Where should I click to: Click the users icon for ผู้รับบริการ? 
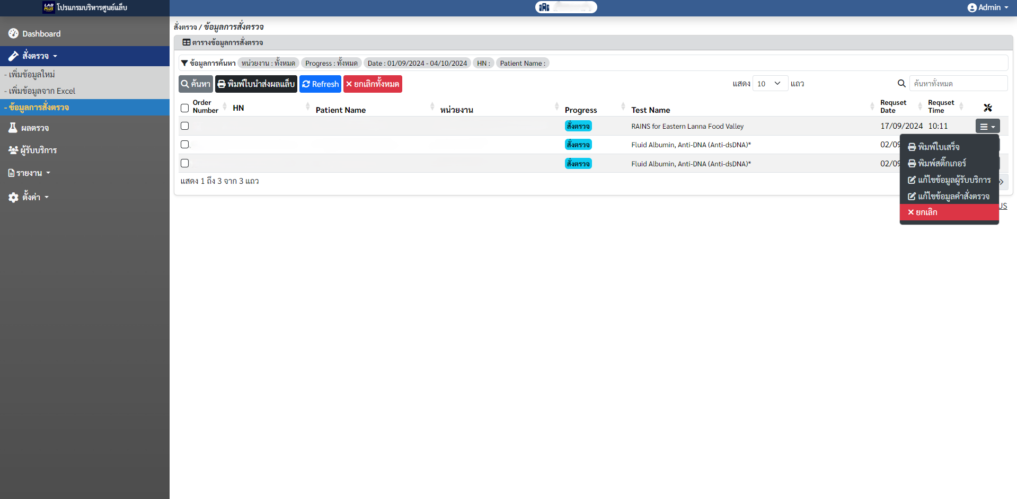13,150
